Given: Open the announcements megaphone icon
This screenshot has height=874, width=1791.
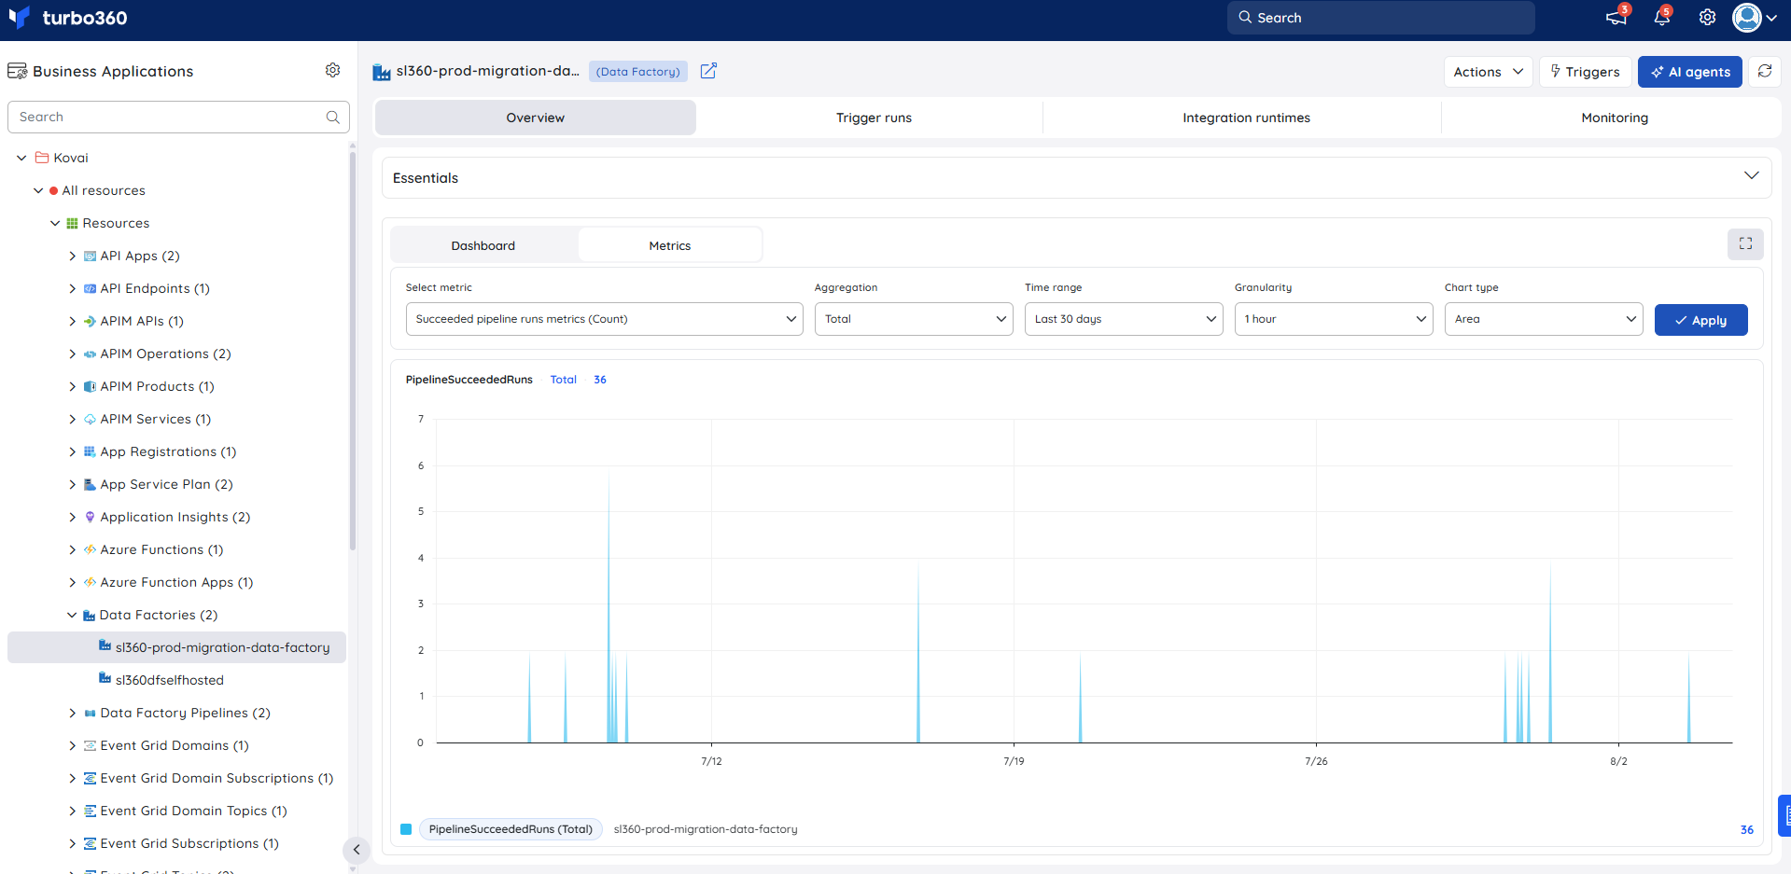Looking at the screenshot, I should coord(1616,18).
